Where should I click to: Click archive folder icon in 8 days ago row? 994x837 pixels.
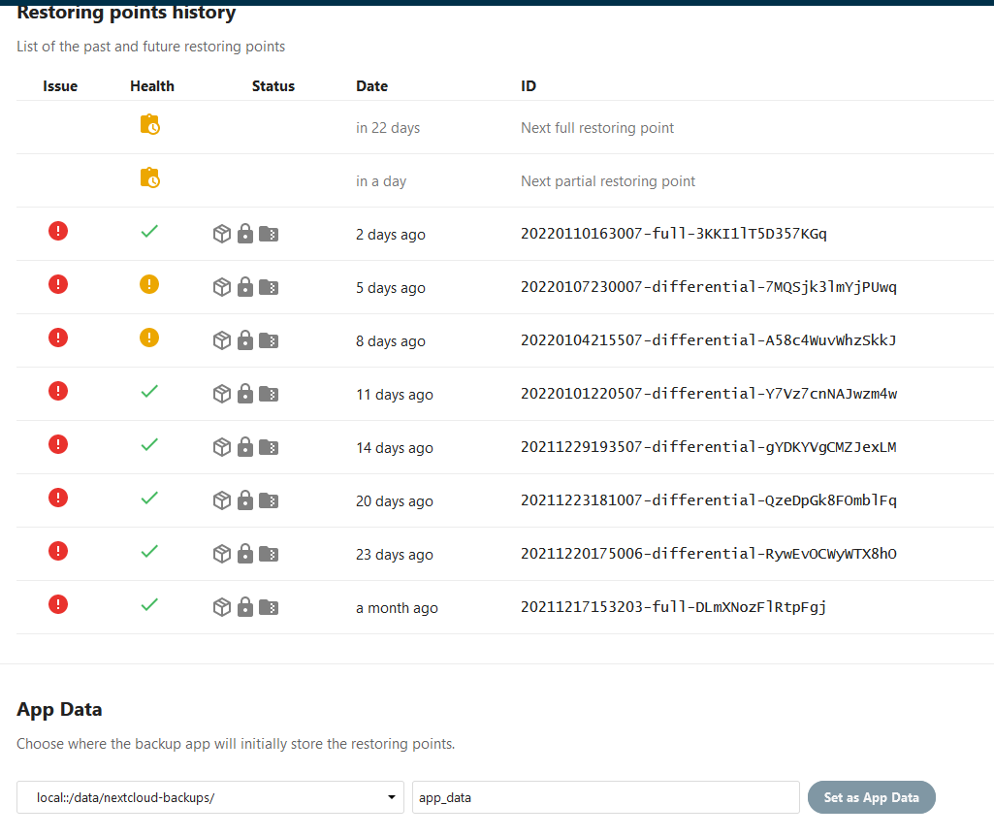click(x=269, y=340)
